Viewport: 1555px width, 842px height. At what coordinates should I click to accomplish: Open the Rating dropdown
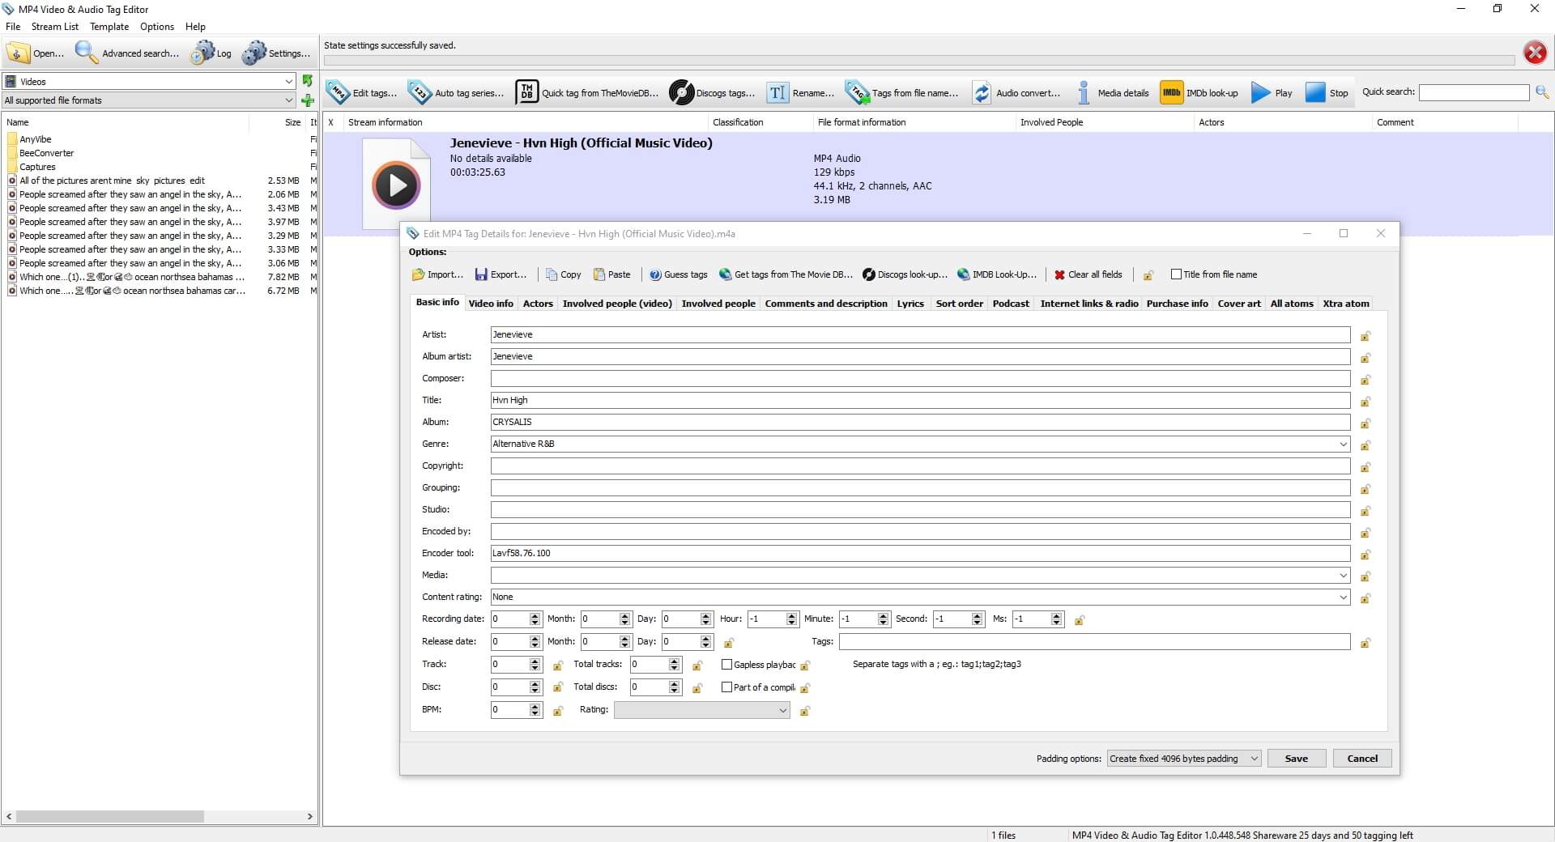[701, 710]
